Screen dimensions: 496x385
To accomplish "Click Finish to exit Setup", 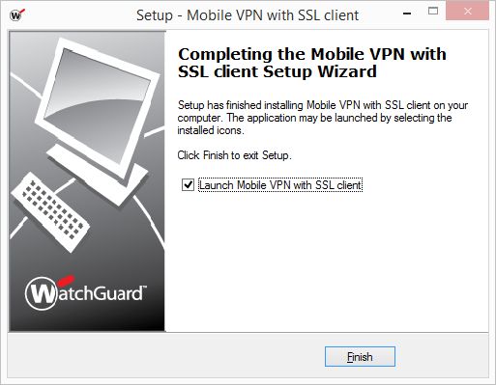I will (360, 356).
